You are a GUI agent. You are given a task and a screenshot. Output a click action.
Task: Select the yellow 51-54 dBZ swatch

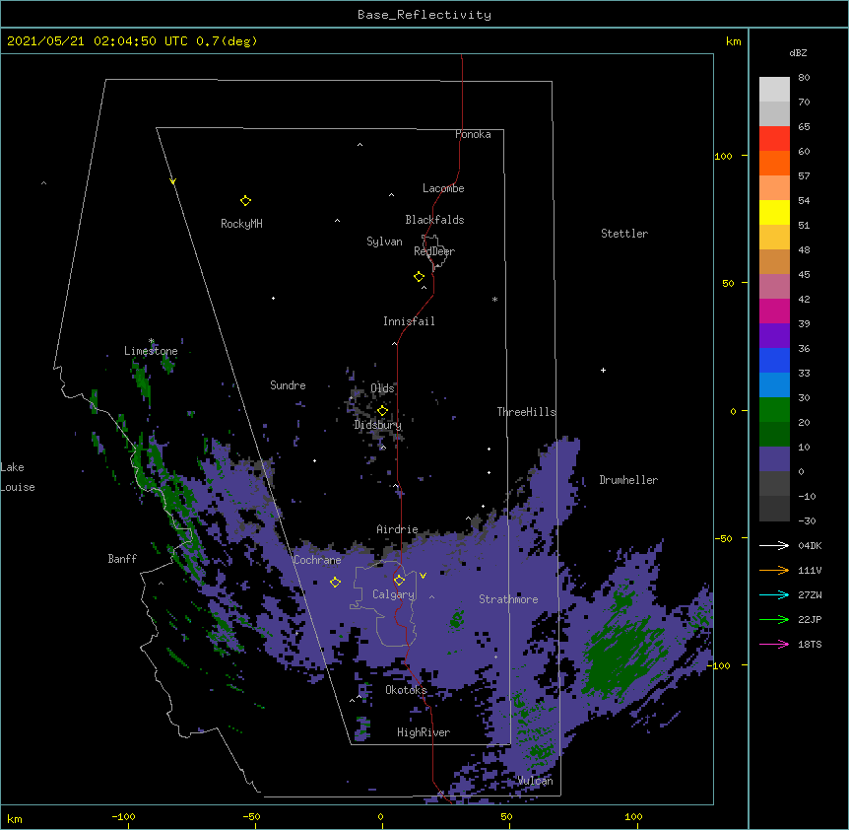(774, 212)
